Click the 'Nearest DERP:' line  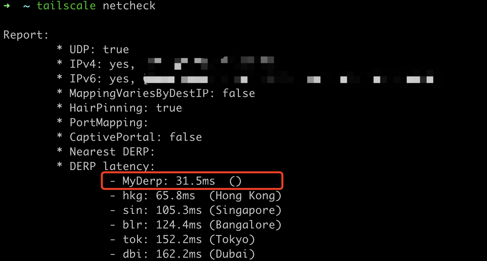click(112, 152)
